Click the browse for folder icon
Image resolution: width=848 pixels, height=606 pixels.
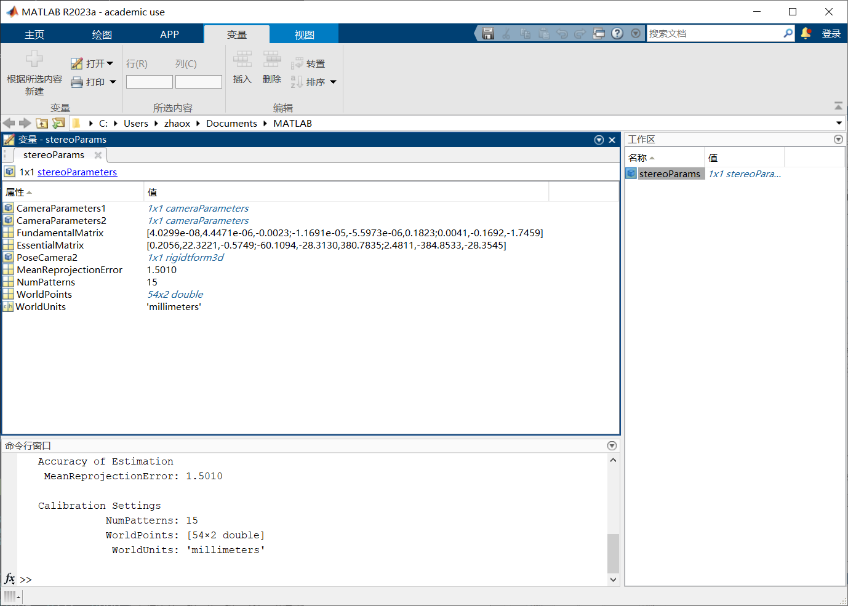(58, 123)
